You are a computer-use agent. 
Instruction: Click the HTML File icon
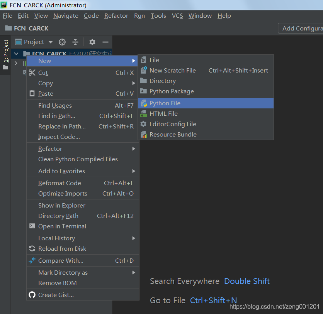pyautogui.click(x=144, y=113)
